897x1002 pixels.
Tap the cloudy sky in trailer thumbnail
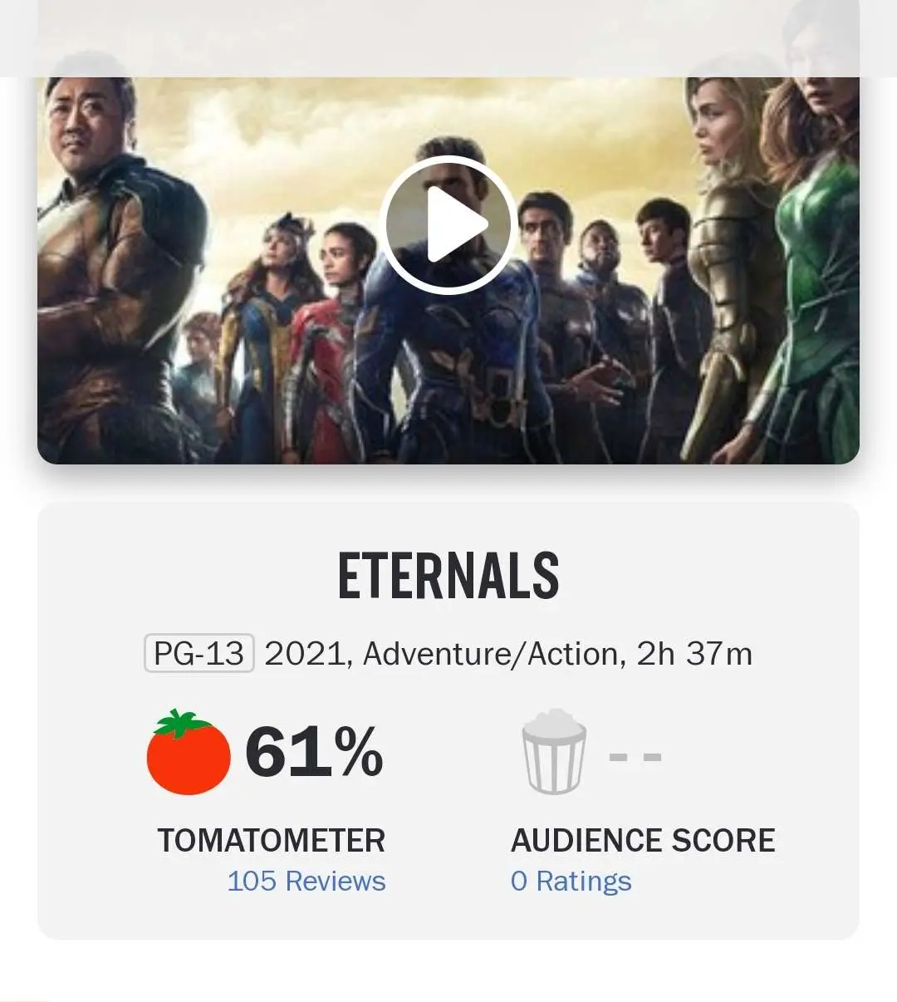[x=274, y=141]
